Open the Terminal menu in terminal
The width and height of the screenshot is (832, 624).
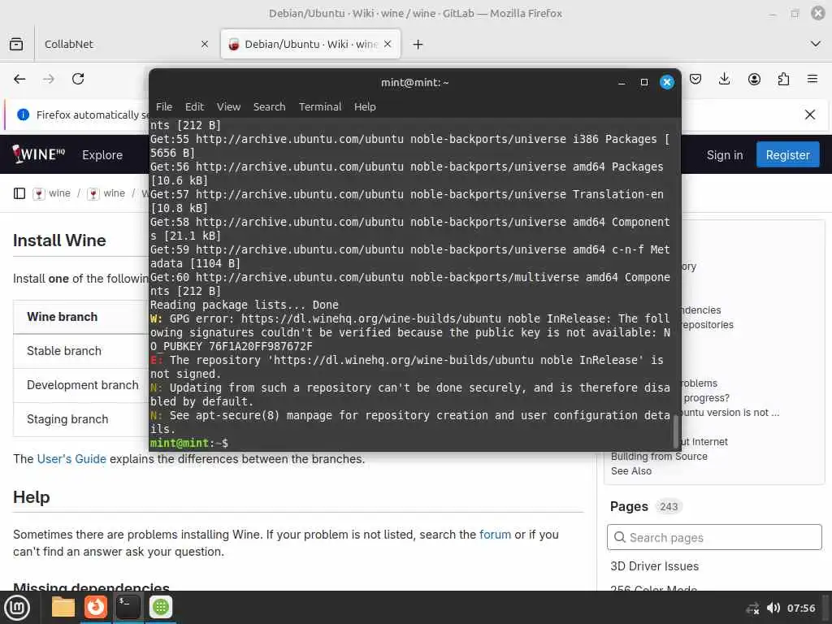tap(320, 106)
